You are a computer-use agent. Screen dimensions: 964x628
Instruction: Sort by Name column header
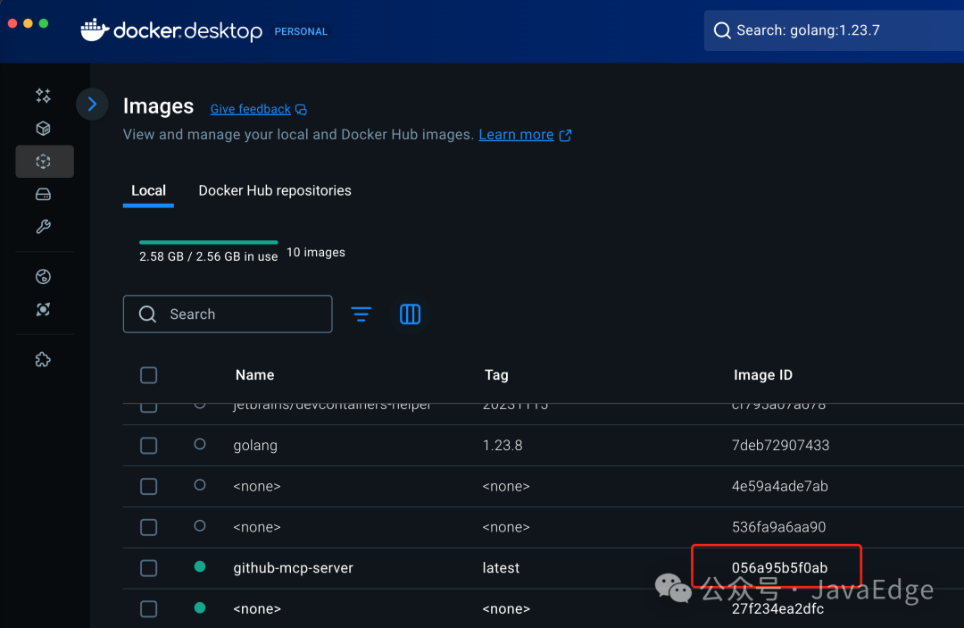pos(255,375)
